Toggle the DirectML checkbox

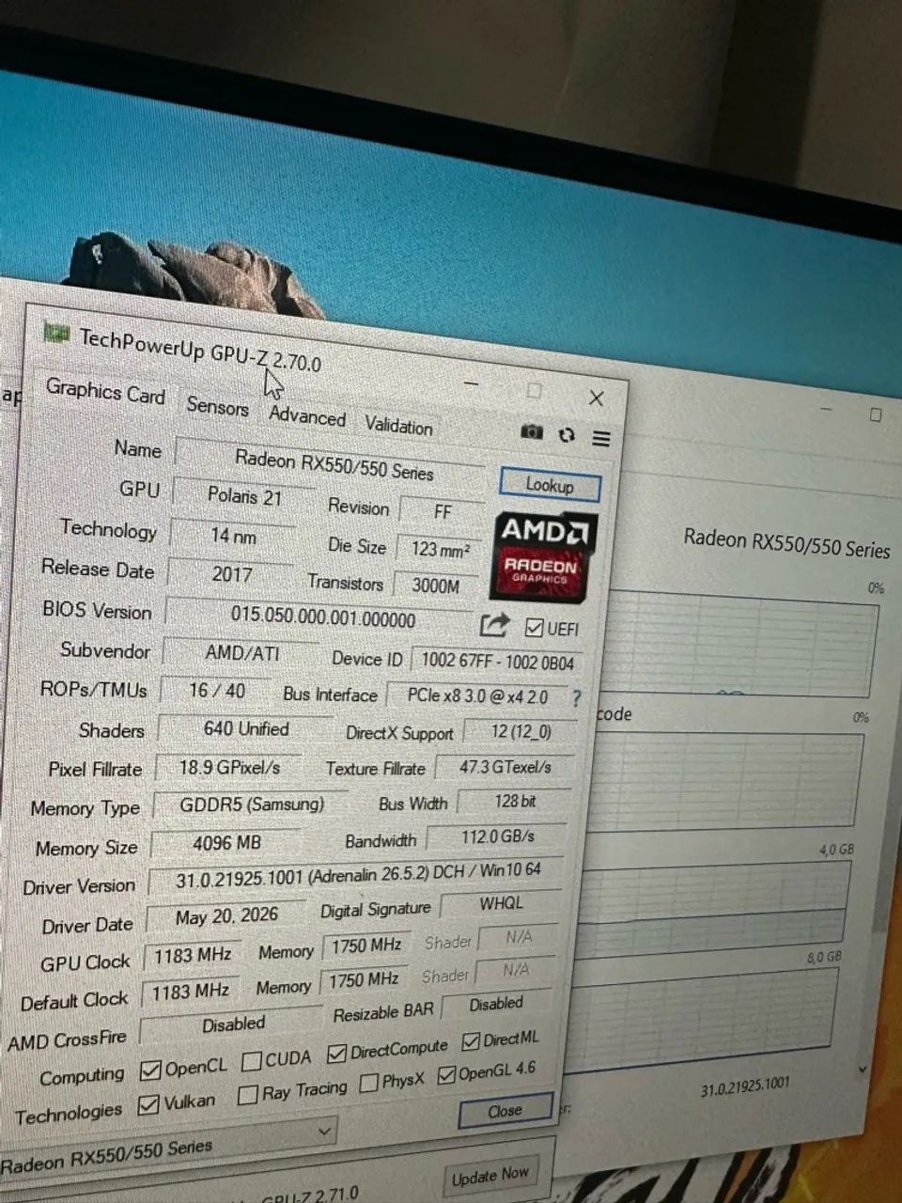471,1042
